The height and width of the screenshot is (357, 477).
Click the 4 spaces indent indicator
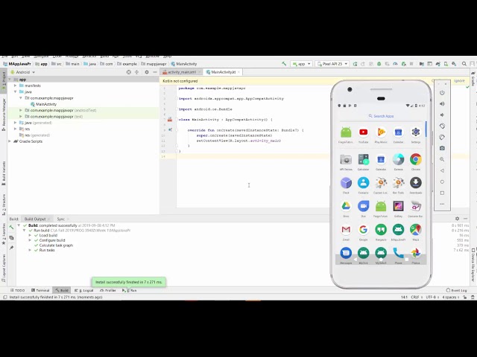[x=450, y=297]
